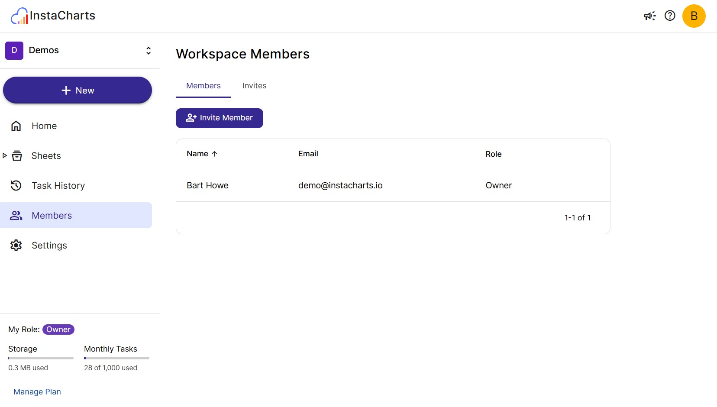Open Settings via the gear icon

tap(16, 245)
